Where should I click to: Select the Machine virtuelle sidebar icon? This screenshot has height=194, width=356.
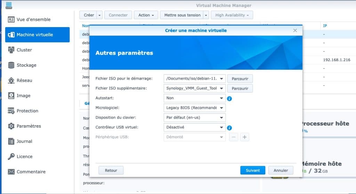point(11,35)
